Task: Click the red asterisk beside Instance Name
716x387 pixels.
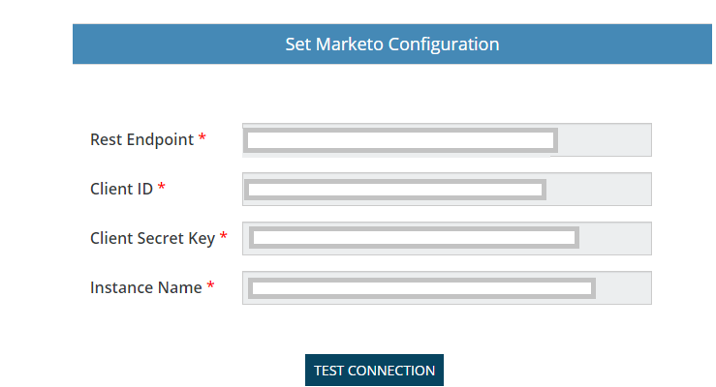Action: 210,284
